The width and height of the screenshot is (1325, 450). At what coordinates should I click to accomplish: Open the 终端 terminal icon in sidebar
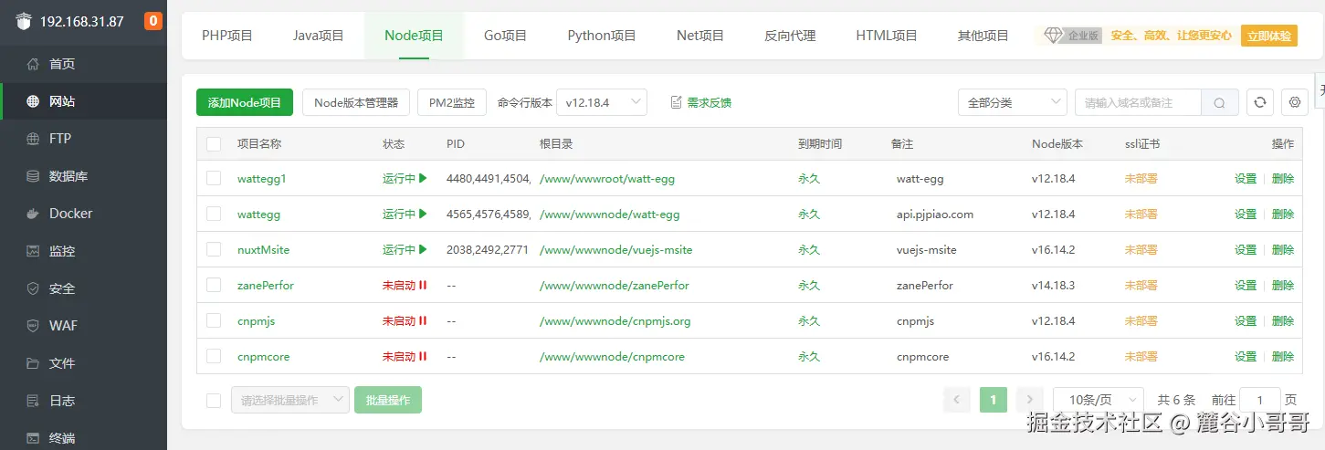pyautogui.click(x=33, y=438)
